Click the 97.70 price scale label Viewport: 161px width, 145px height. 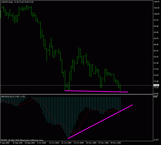click(156, 20)
